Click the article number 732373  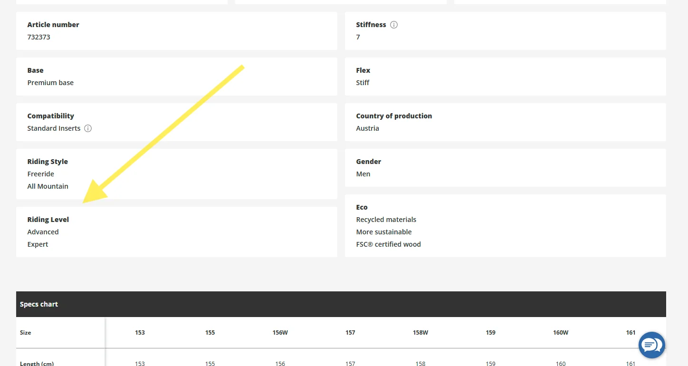click(x=38, y=37)
